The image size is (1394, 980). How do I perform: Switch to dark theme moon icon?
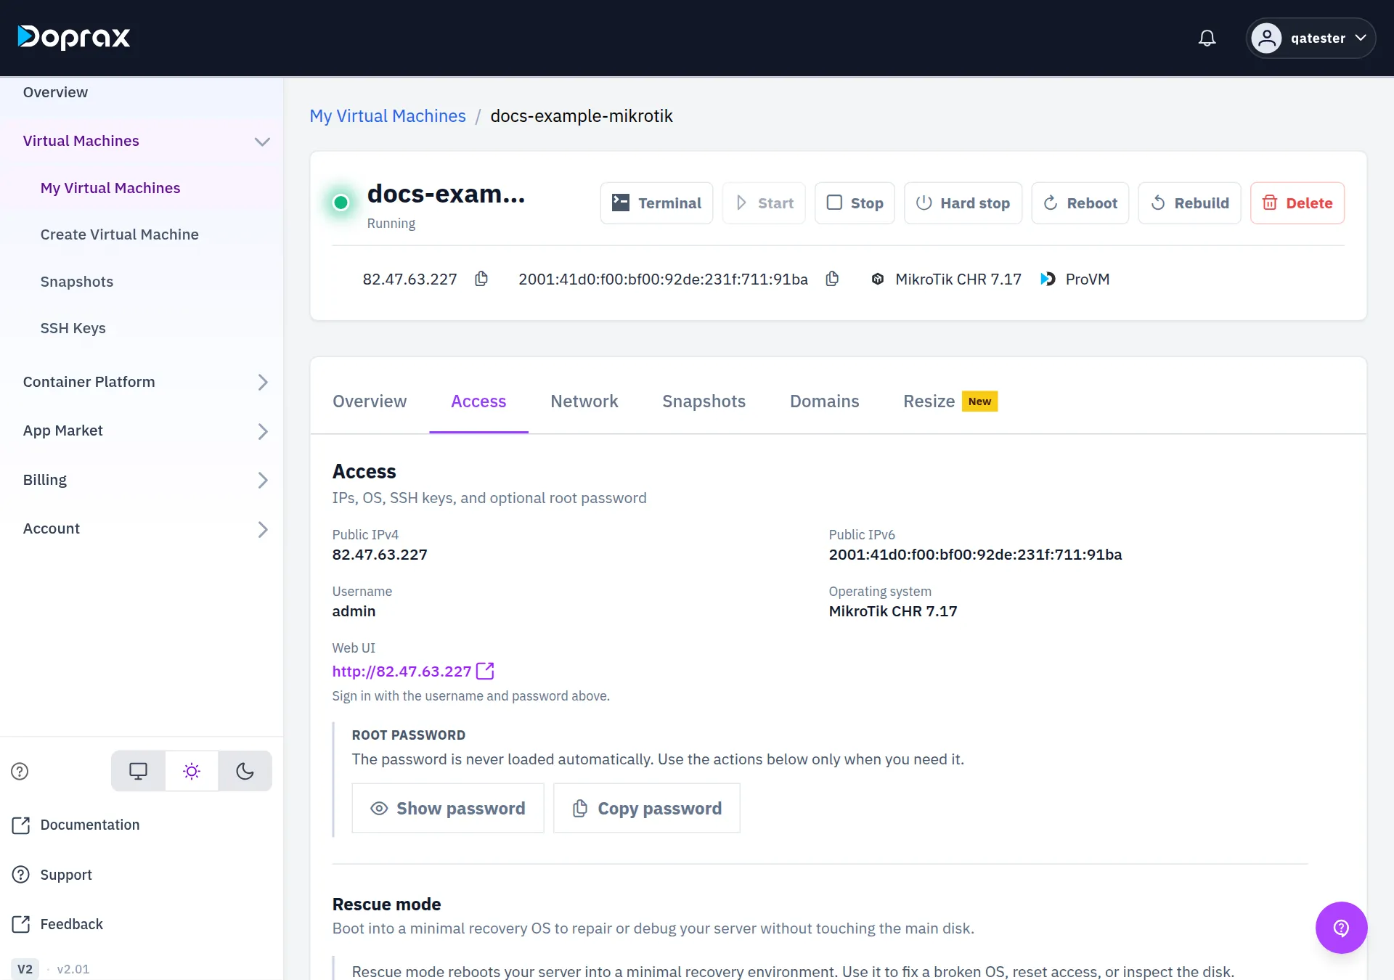tap(245, 771)
